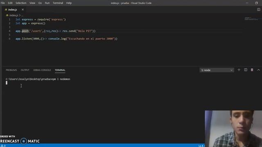Click line number 4 in the gutter

tap(9, 31)
